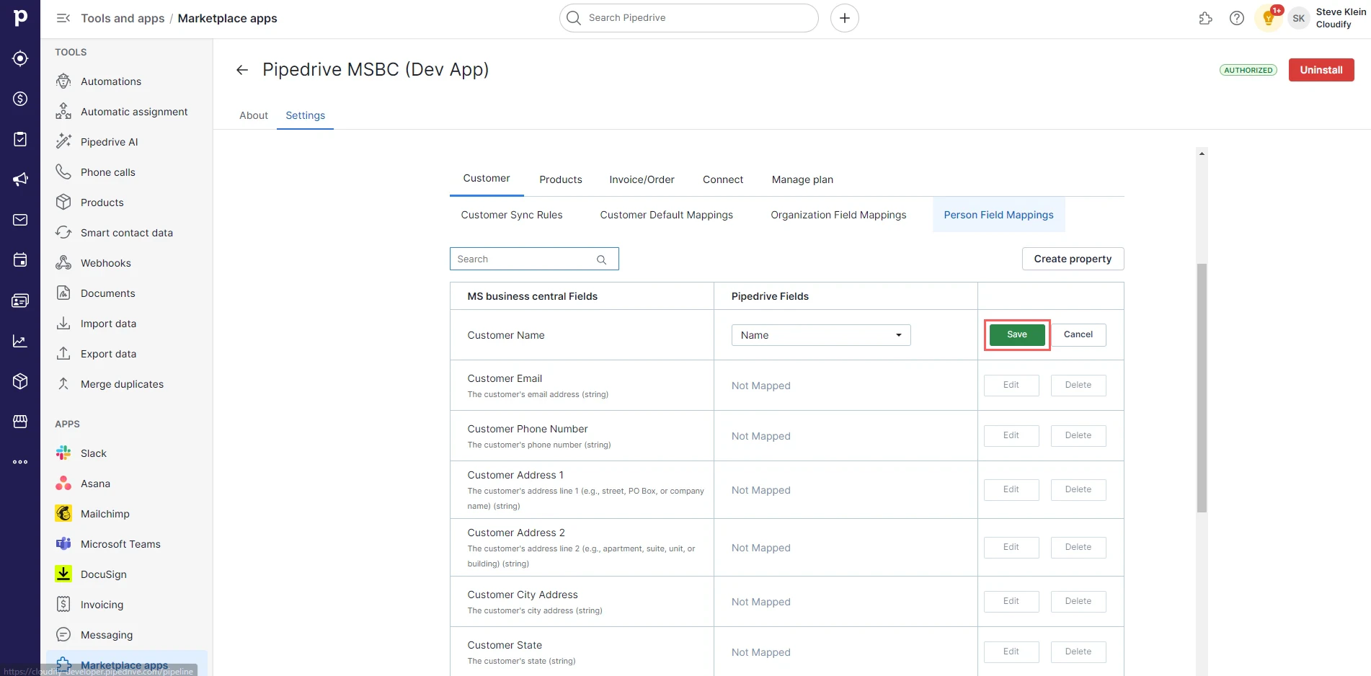Open the puzzle-piece apps icon in the header
The image size is (1371, 676).
[x=1205, y=18]
